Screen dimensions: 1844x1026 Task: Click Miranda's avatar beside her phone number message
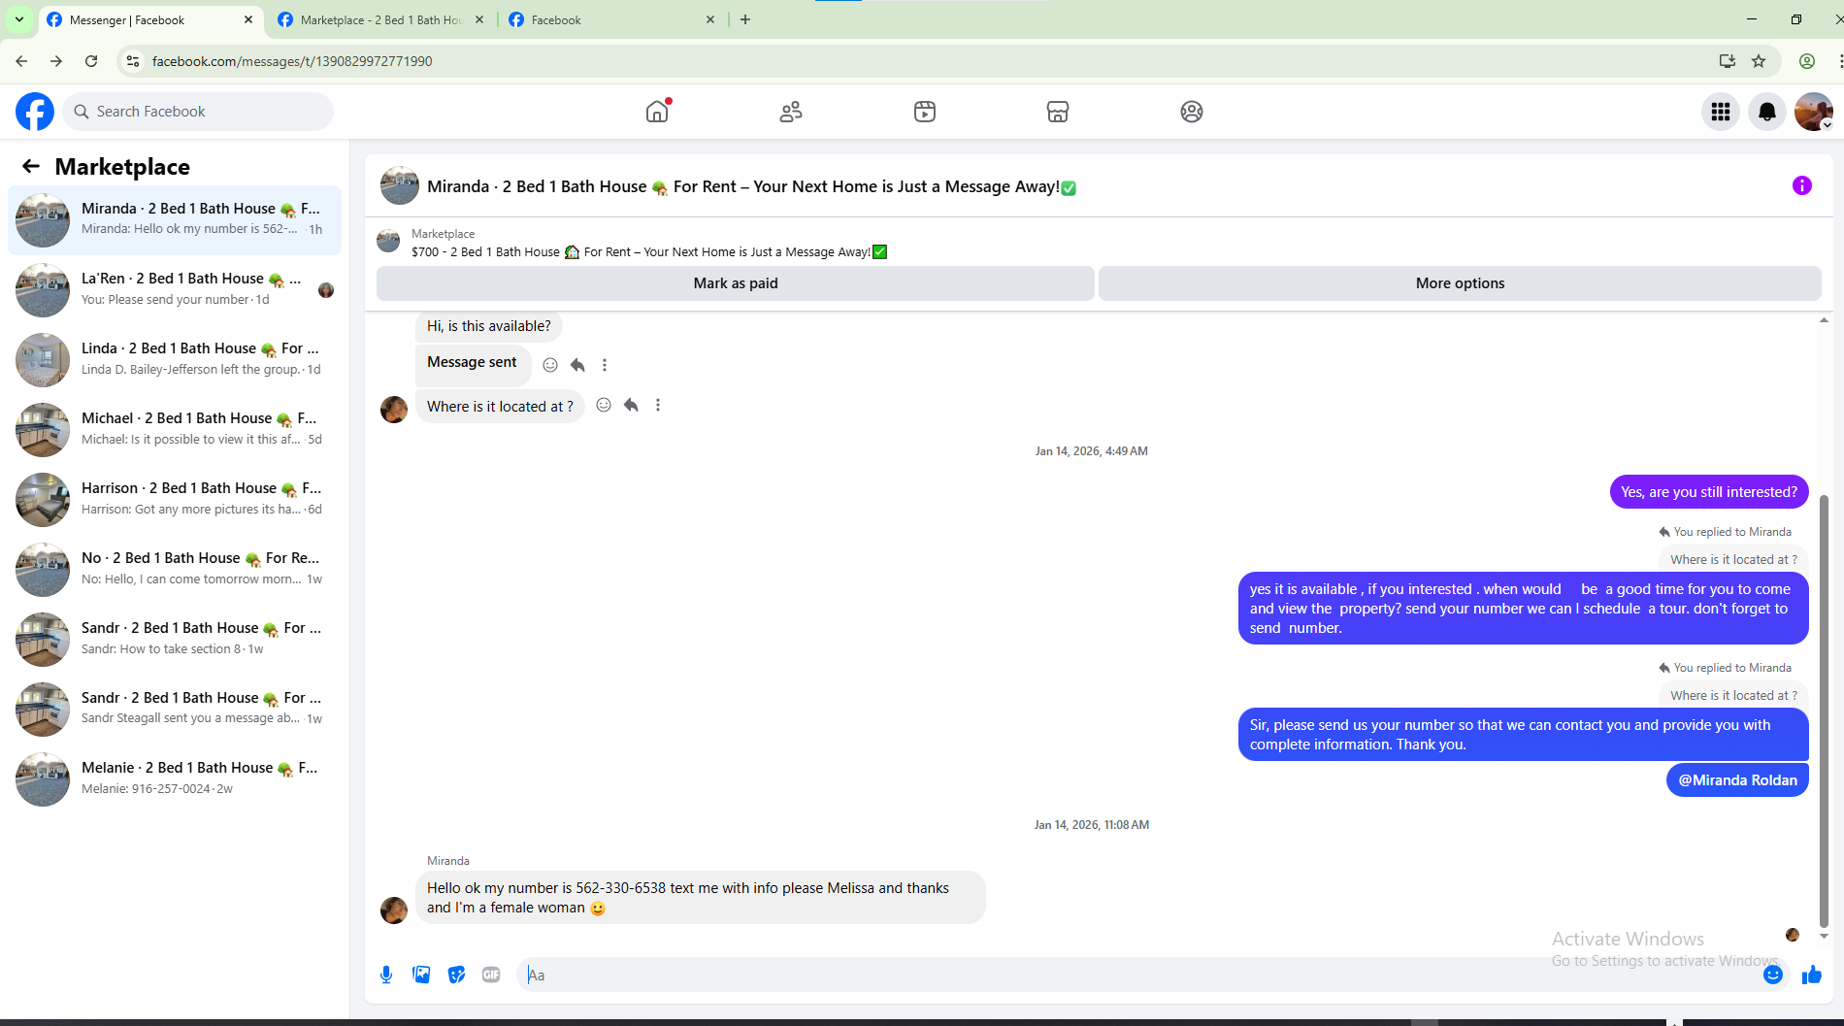coord(394,910)
